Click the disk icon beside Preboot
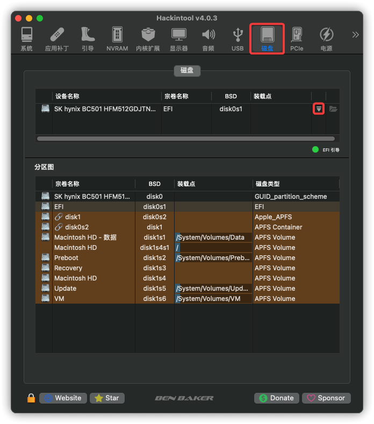The height and width of the screenshot is (424, 374). pos(45,257)
